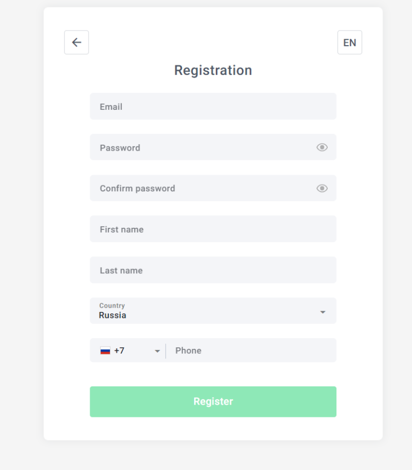
Task: Click the back arrow icon
Action: [77, 42]
